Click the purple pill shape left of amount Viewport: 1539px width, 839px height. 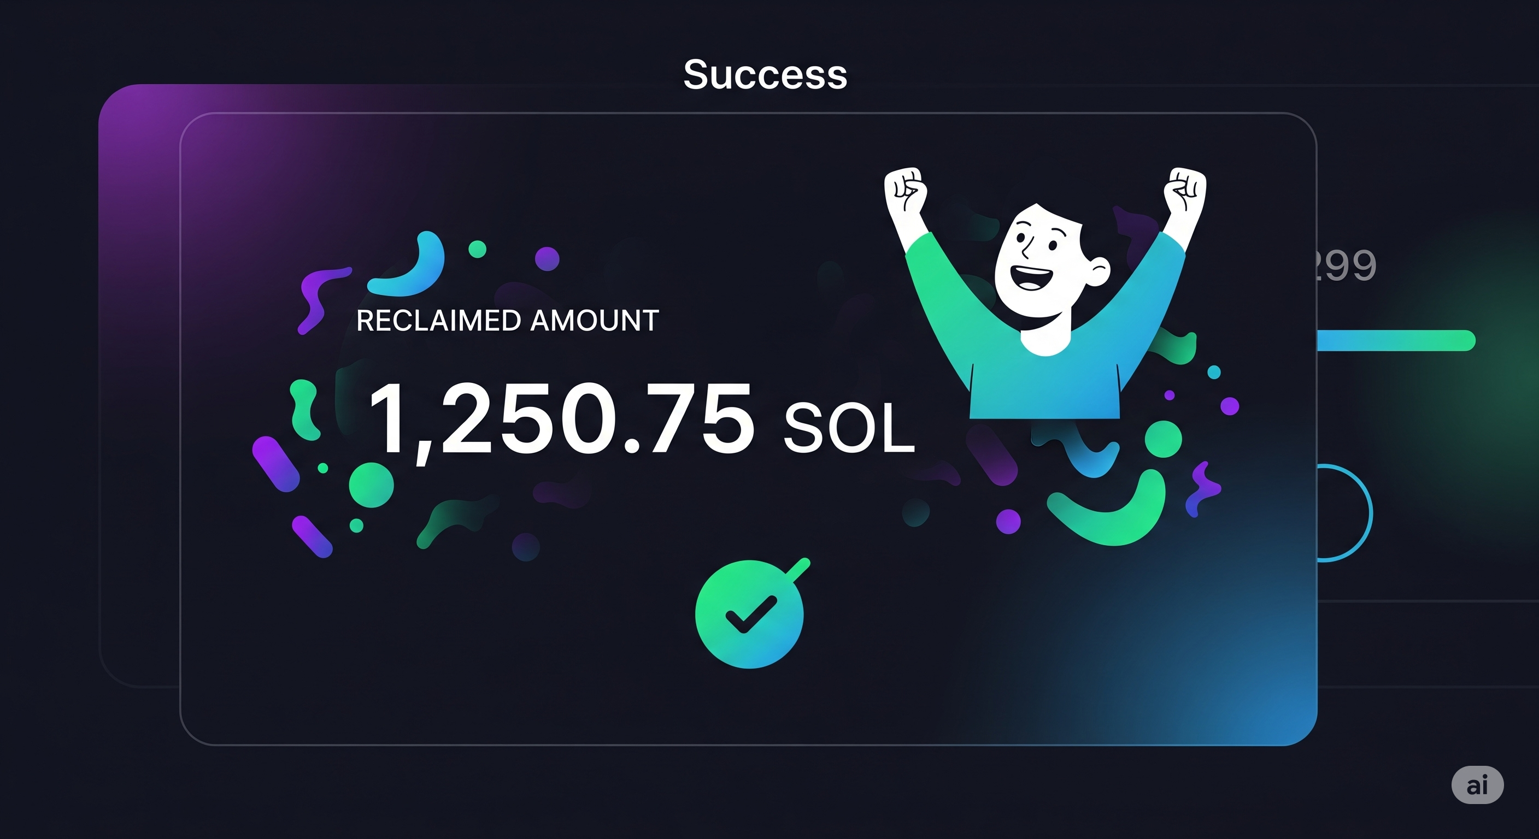(x=276, y=464)
